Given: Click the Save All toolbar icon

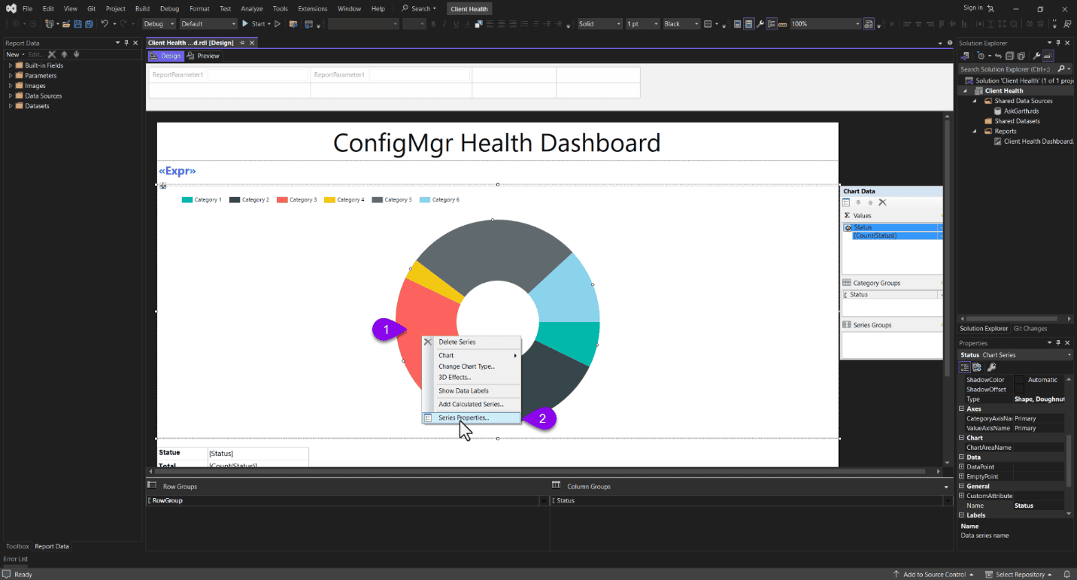Looking at the screenshot, I should 88,24.
